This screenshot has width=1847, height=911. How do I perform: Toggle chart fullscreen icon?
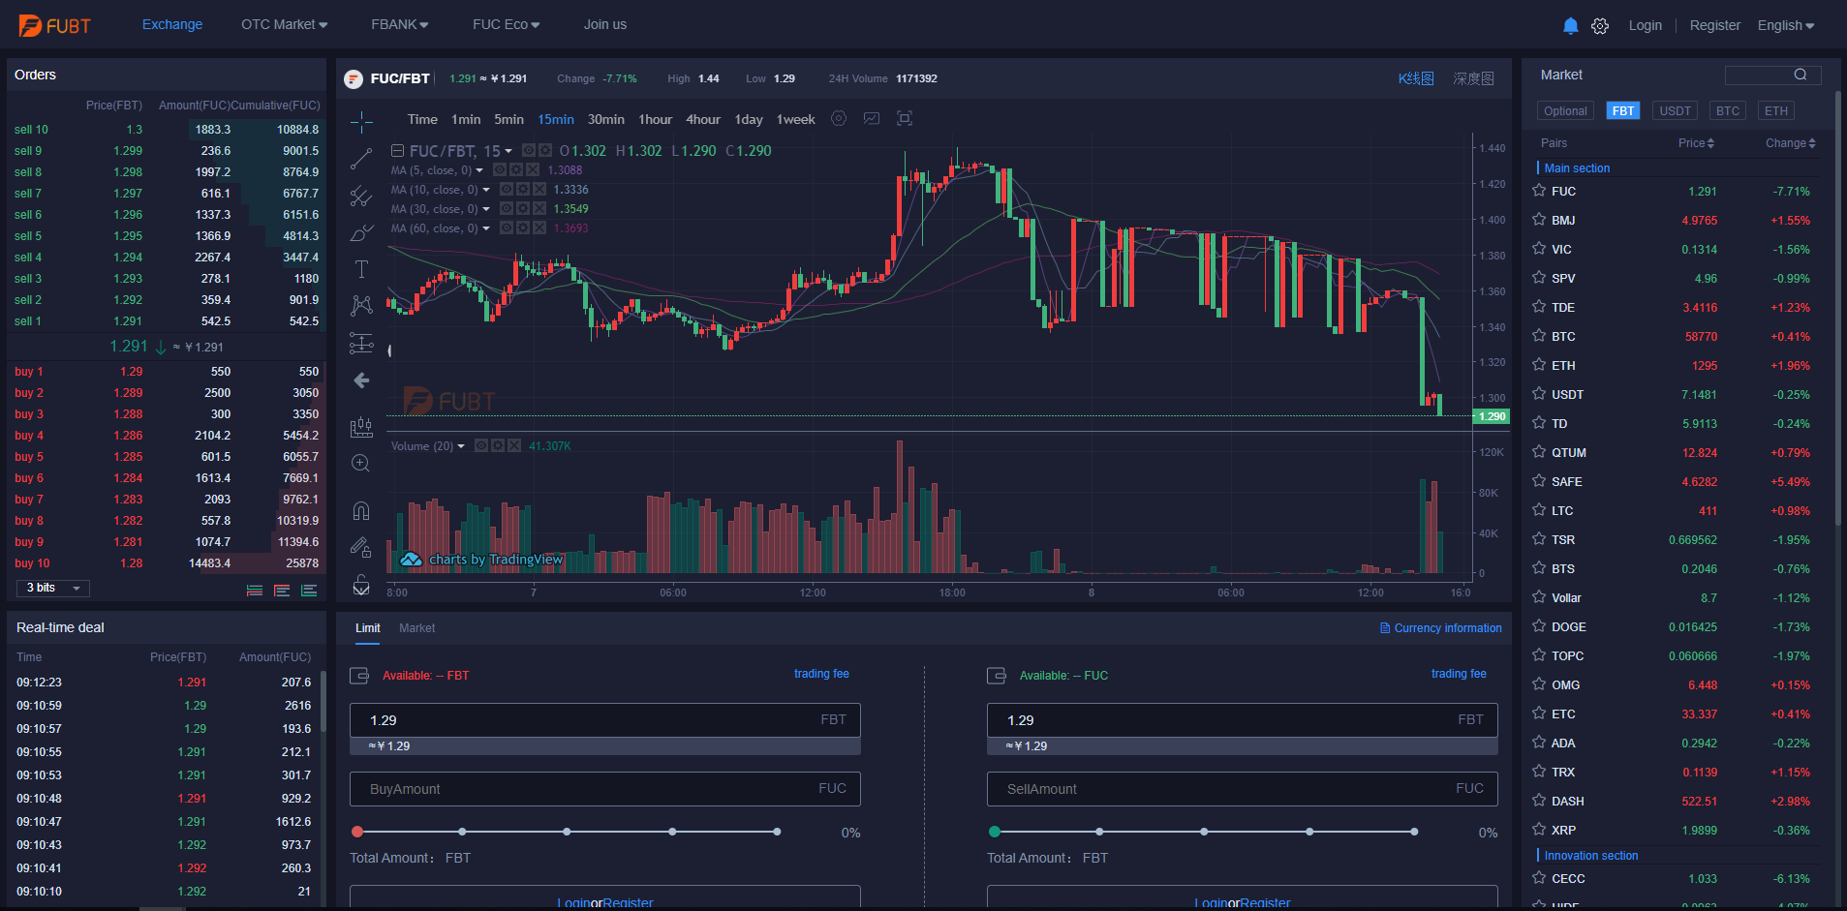coord(905,118)
